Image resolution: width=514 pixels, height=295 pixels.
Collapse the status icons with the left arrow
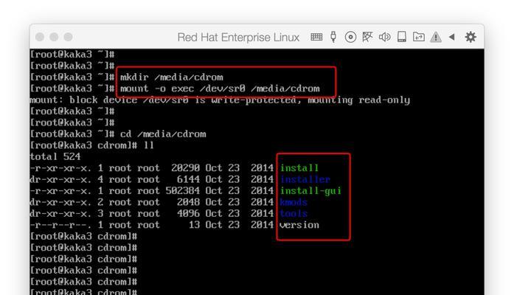pyautogui.click(x=452, y=37)
